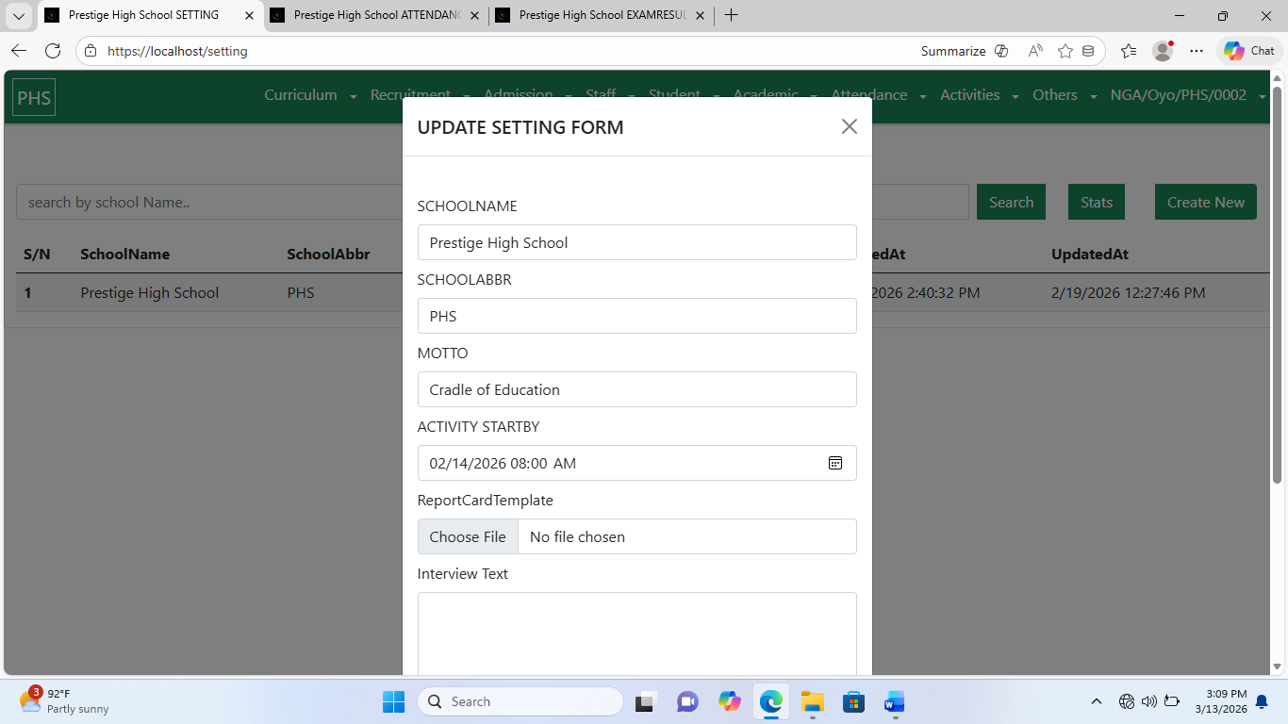Screen dimensions: 1288x724
Task: Click into the Motto input field
Action: pos(636,389)
